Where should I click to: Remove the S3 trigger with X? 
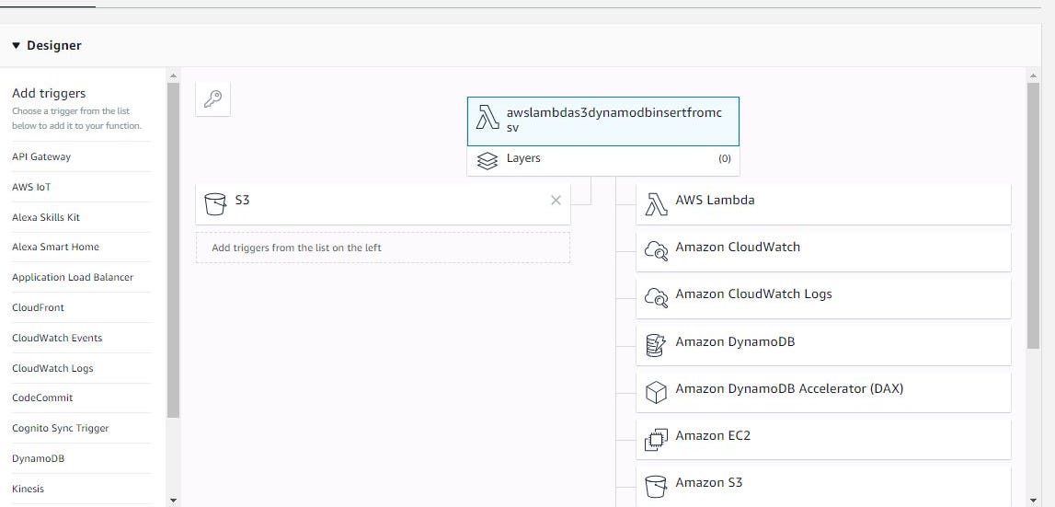coord(556,200)
